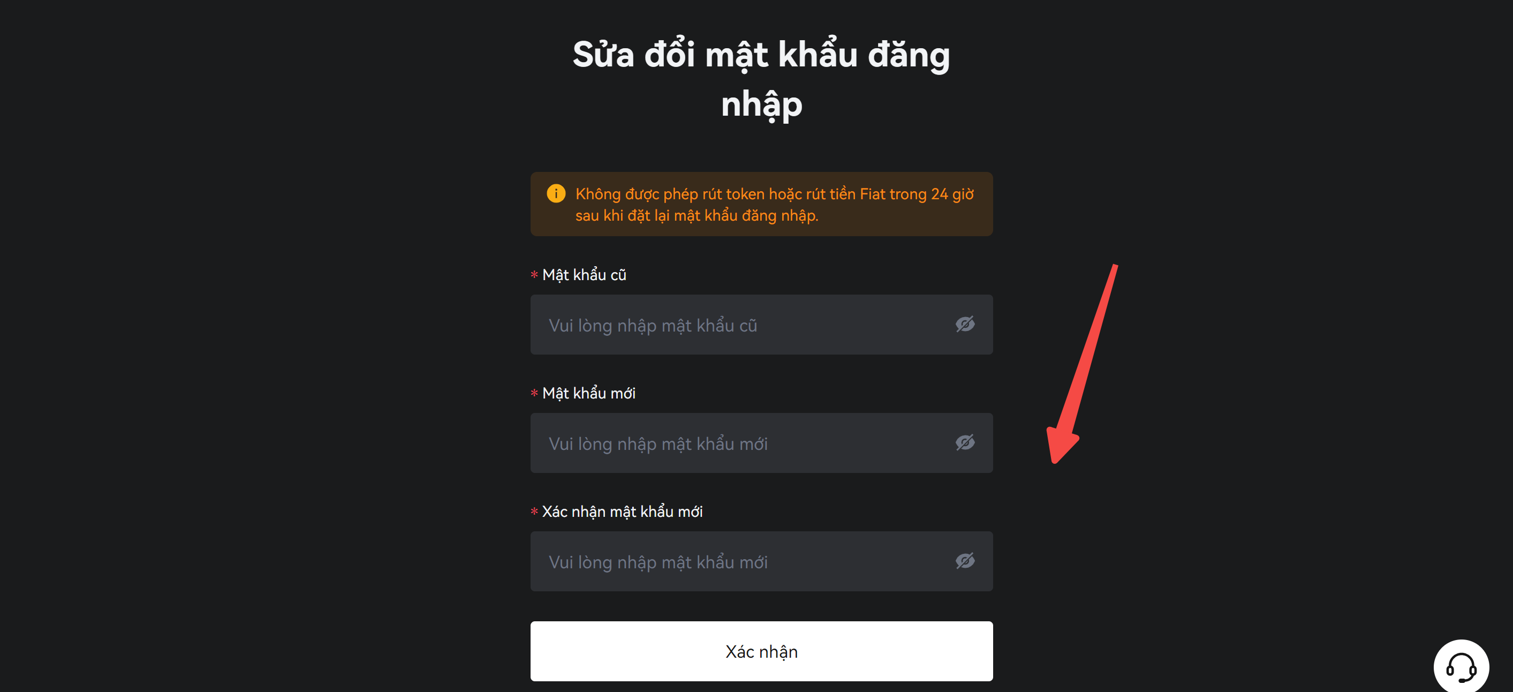The width and height of the screenshot is (1513, 692).
Task: Click the word nhập in the page title
Action: [761, 104]
